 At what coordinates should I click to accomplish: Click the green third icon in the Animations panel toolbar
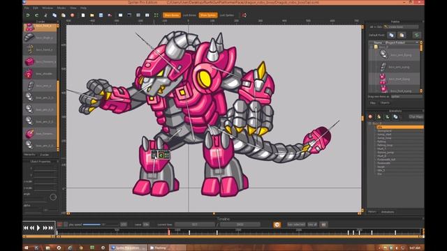pos(387,116)
